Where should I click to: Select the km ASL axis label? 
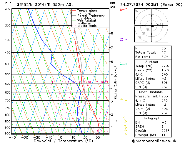[113, 5]
